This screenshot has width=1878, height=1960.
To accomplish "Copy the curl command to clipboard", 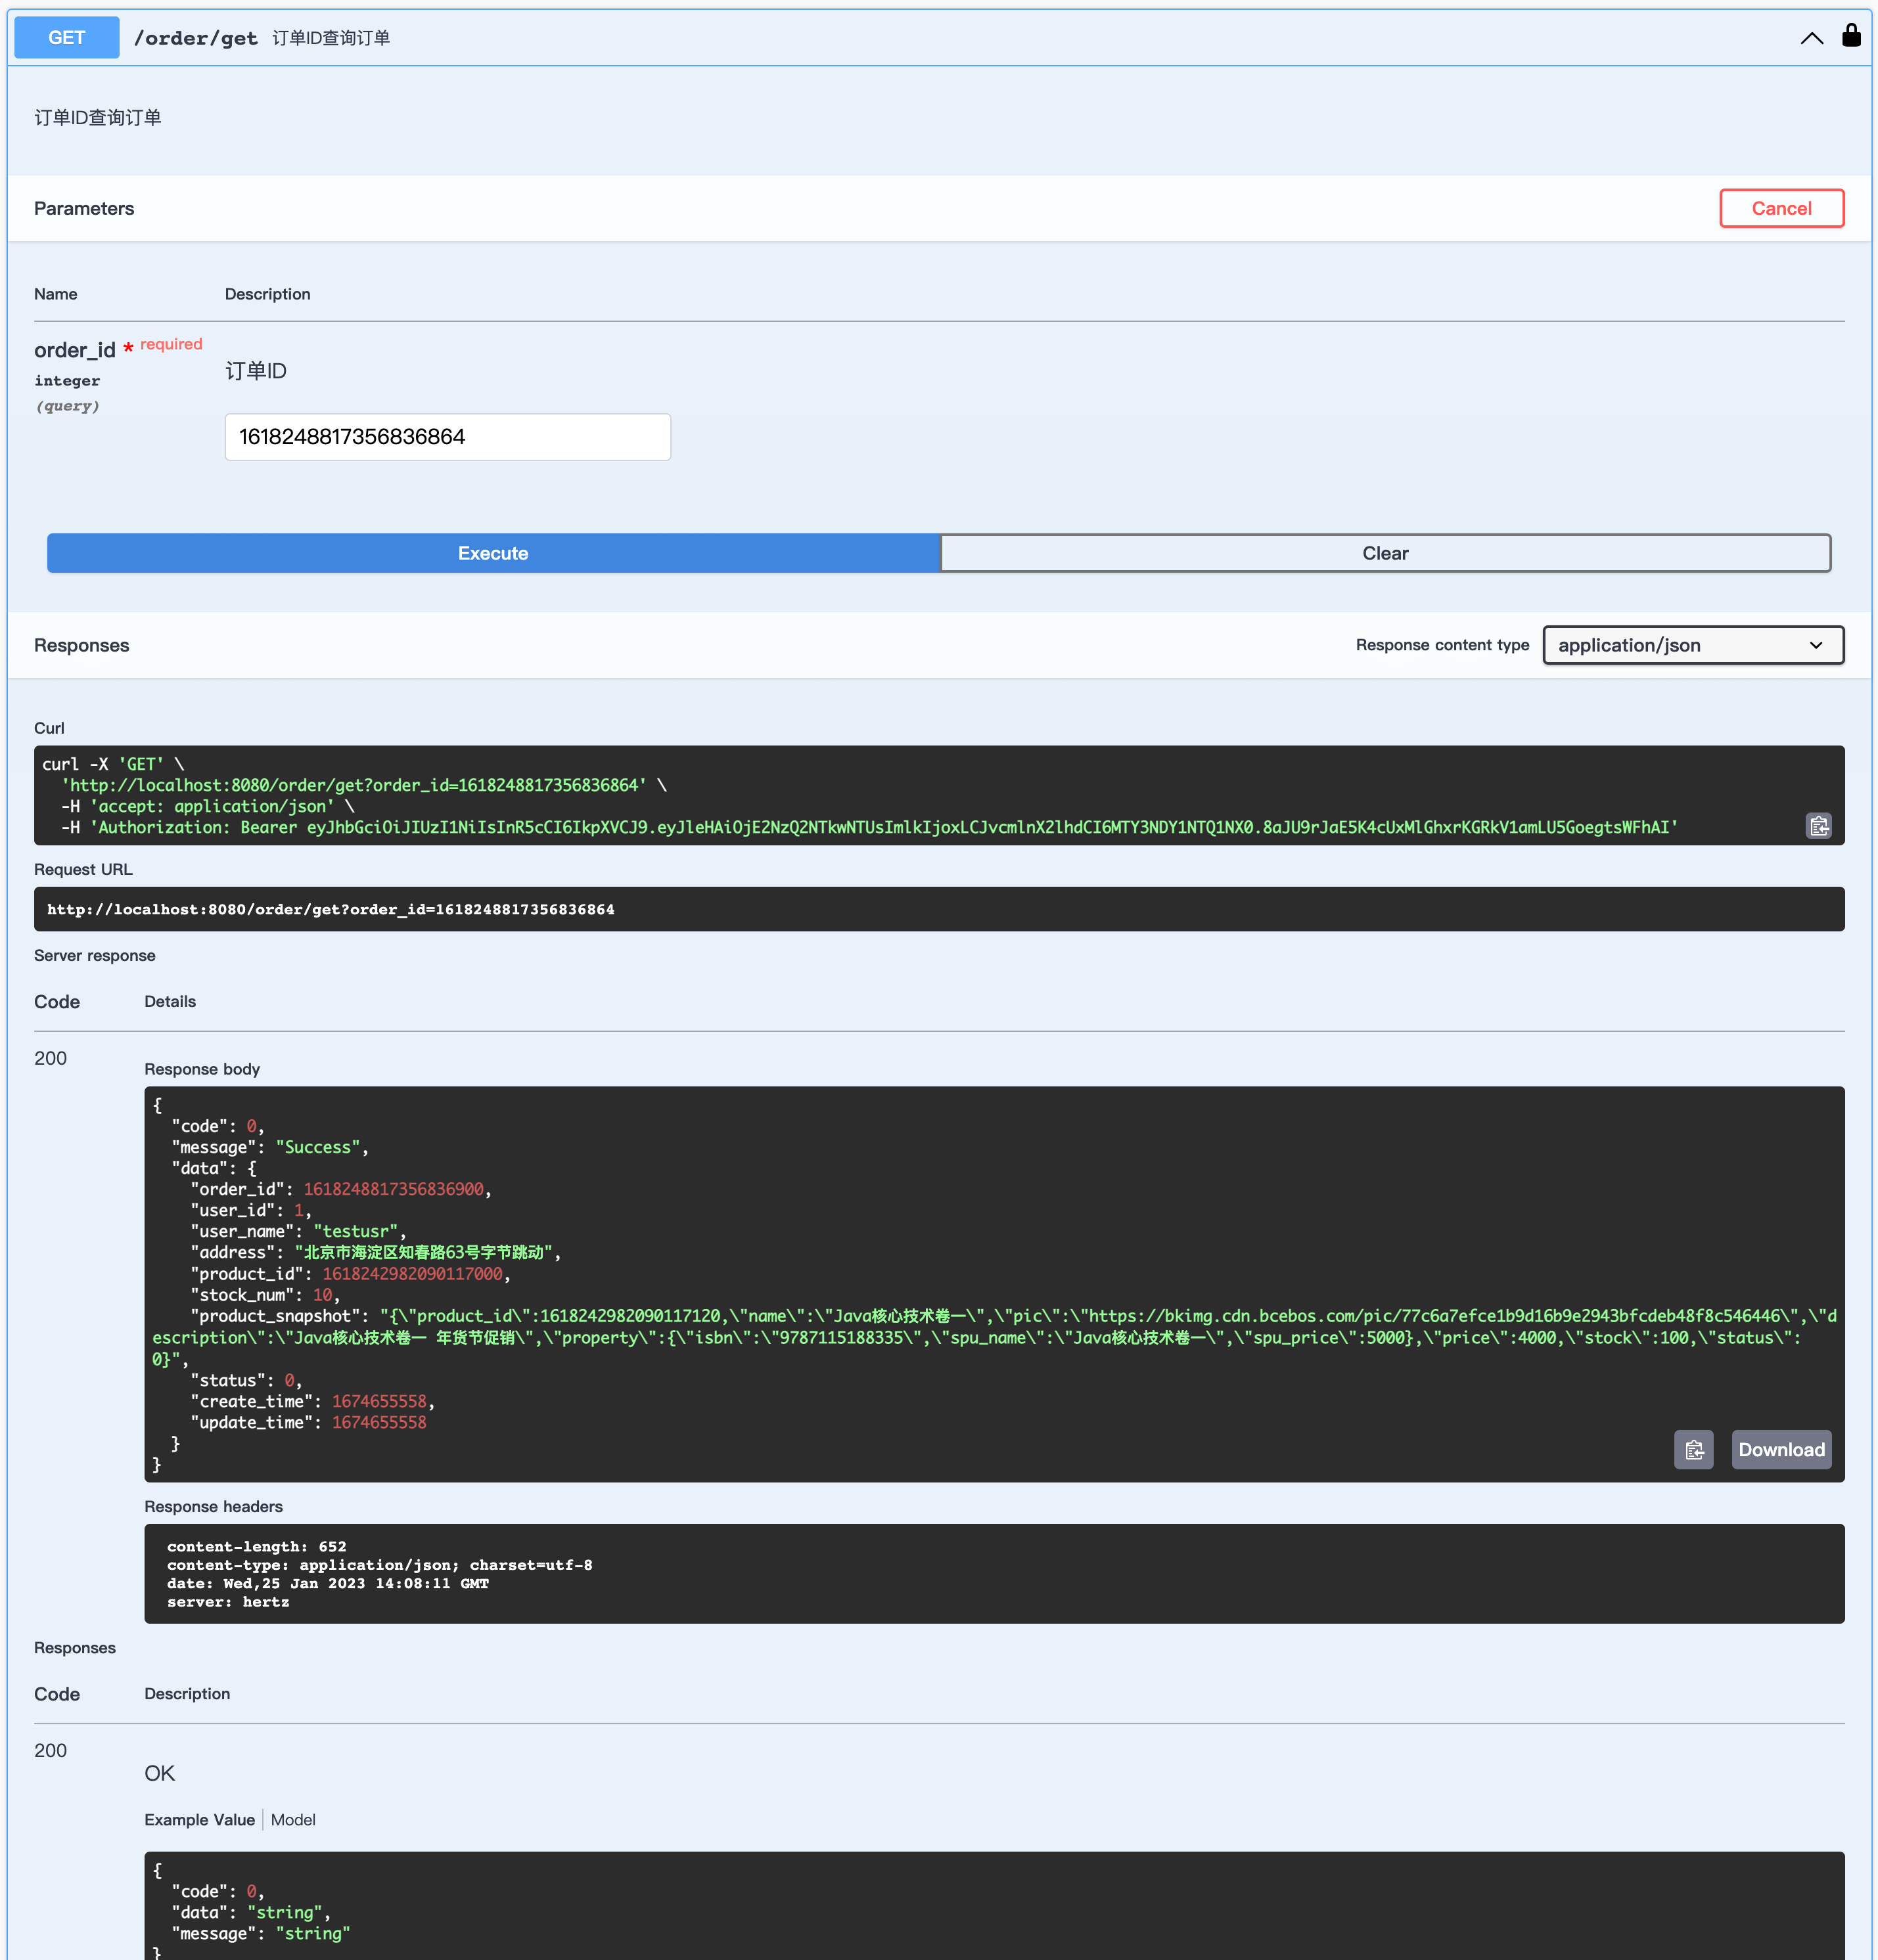I will click(1818, 826).
